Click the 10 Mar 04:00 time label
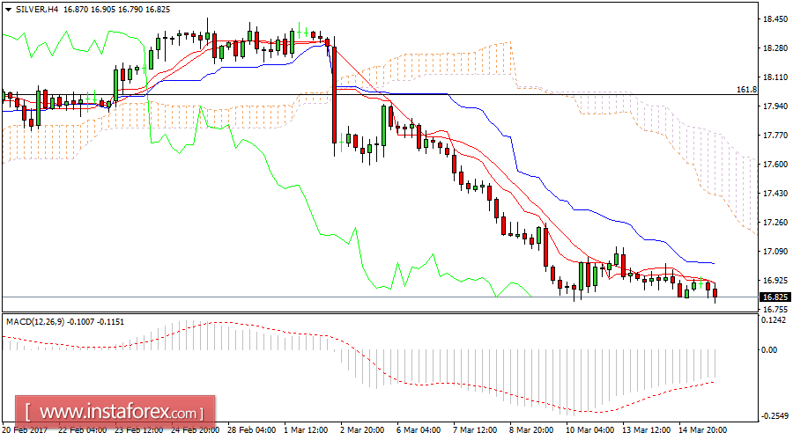This screenshot has width=793, height=440. [x=590, y=430]
